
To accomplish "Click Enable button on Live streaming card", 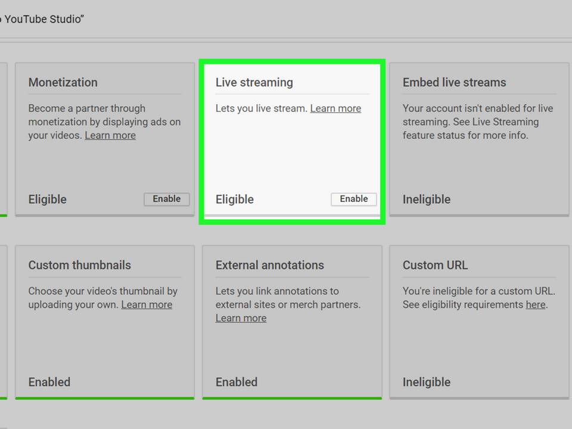I will click(x=353, y=199).
